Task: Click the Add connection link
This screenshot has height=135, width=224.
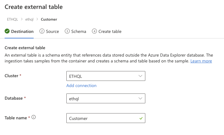Action: pos(81,85)
